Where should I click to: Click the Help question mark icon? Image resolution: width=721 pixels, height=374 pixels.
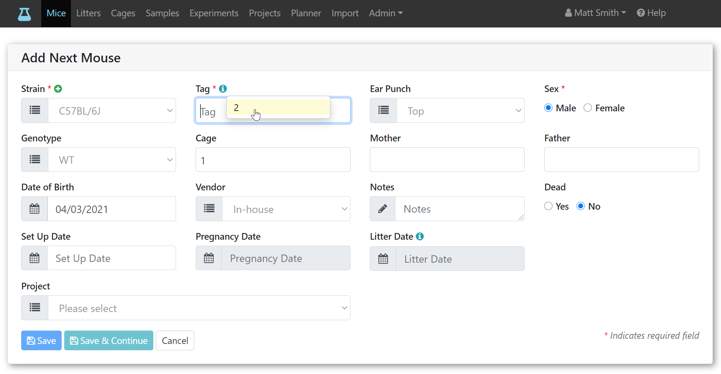(x=641, y=13)
